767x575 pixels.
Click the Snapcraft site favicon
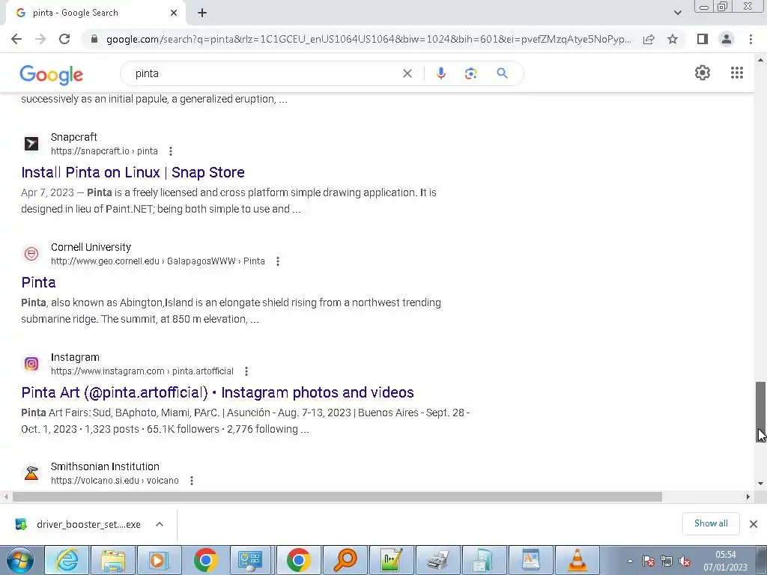coord(31,144)
